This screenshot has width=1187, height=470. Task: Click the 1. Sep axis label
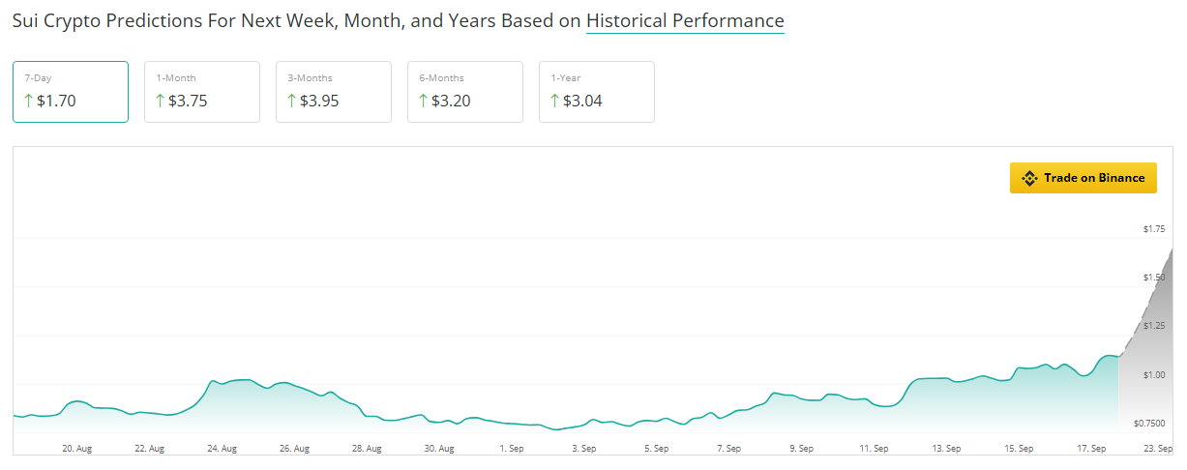511,449
